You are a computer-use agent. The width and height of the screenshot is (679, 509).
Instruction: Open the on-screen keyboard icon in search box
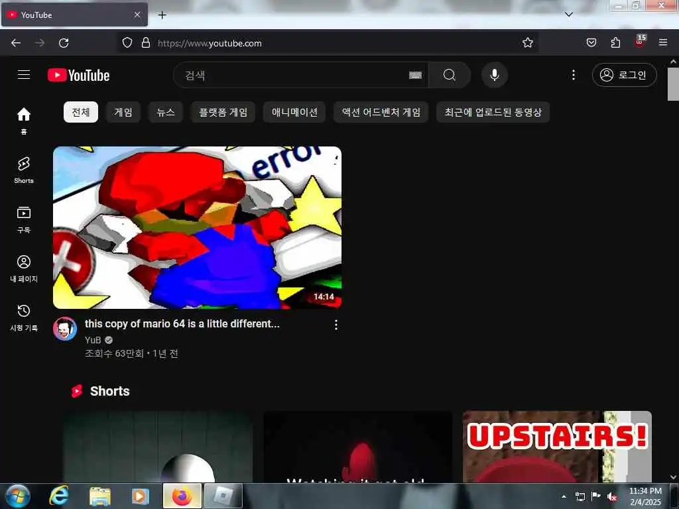(x=415, y=76)
